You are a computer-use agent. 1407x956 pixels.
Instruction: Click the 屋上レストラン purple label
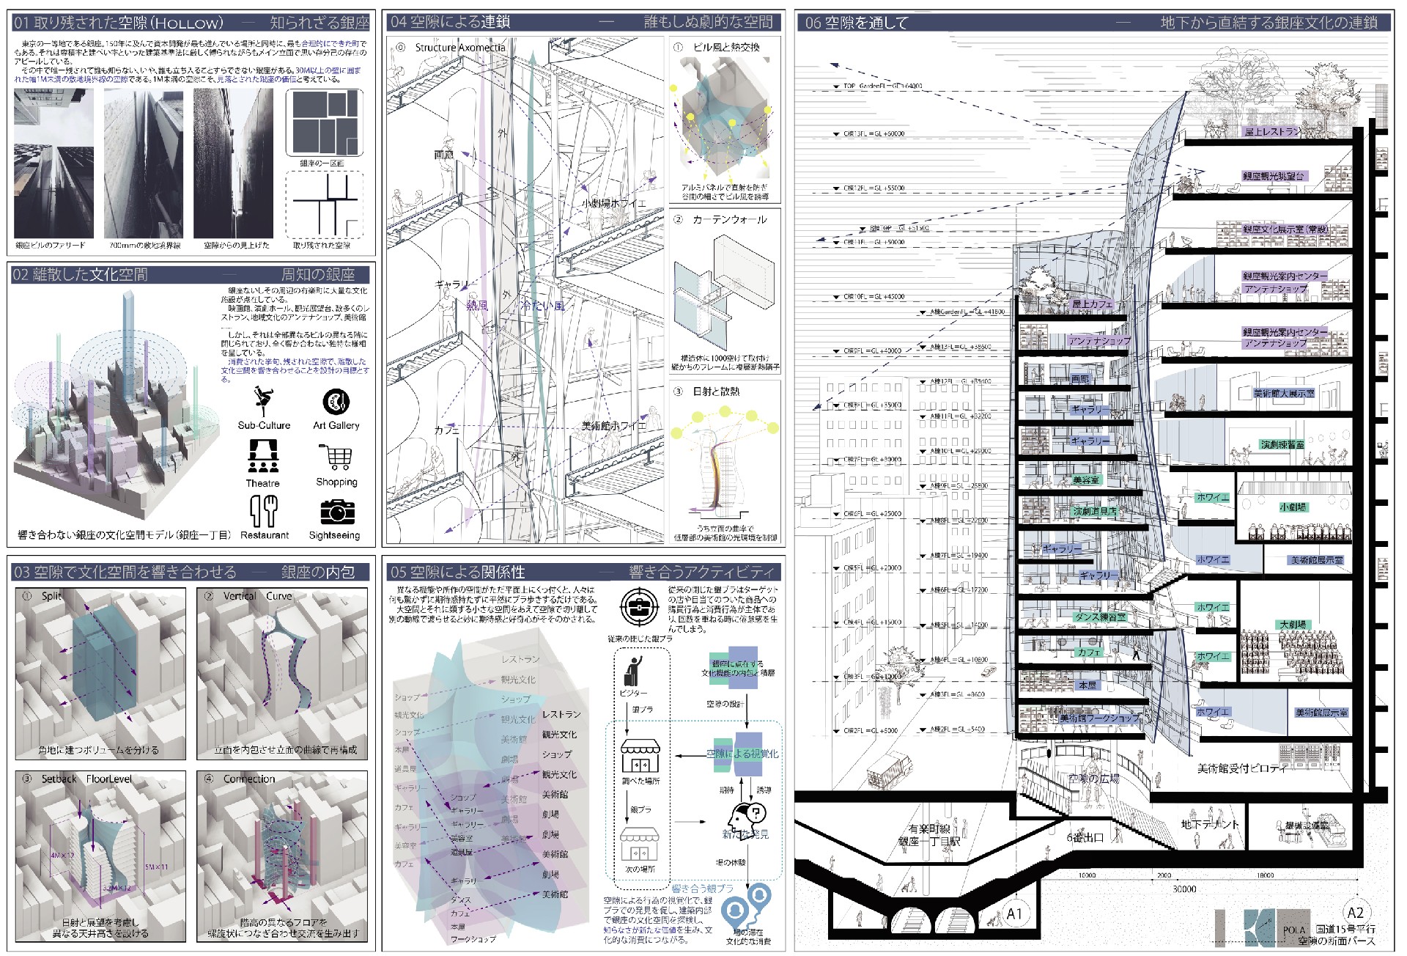(1271, 133)
